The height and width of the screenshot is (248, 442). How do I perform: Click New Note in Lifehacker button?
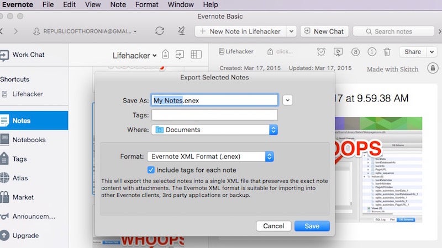(x=240, y=31)
